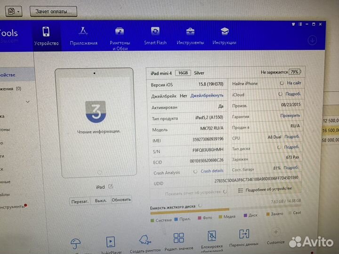Click the iOS version 15.8 (19H370)
The width and height of the screenshot is (339, 254).
[211, 84]
